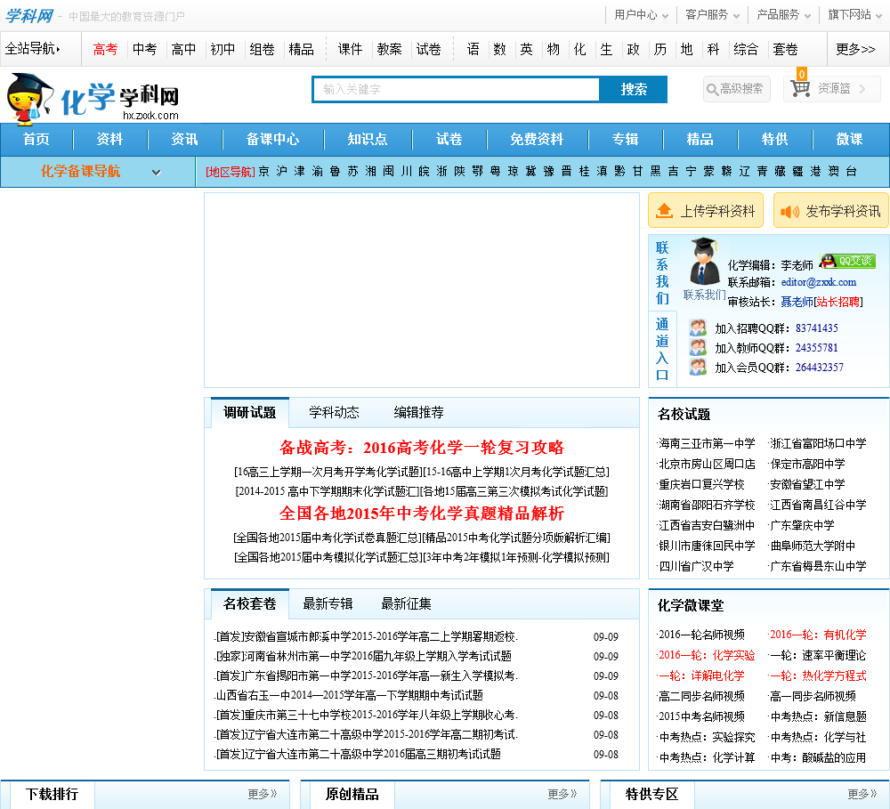Click the 更多>> link in top navigation
This screenshot has height=809, width=890.
(855, 49)
